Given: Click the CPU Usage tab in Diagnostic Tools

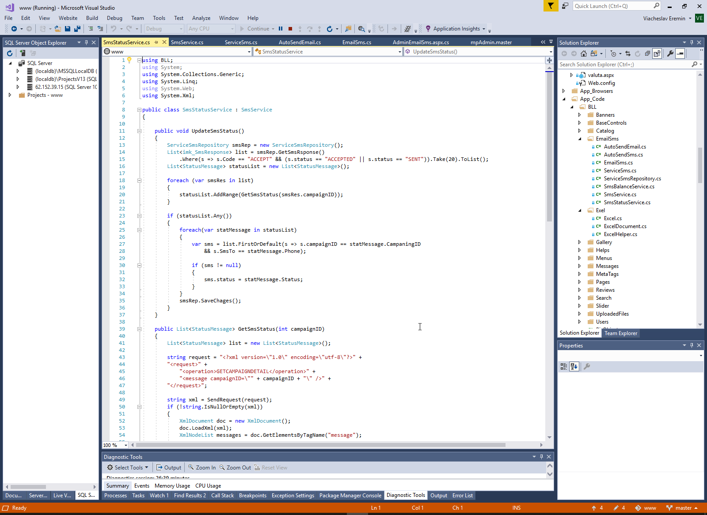Looking at the screenshot, I should tap(208, 485).
